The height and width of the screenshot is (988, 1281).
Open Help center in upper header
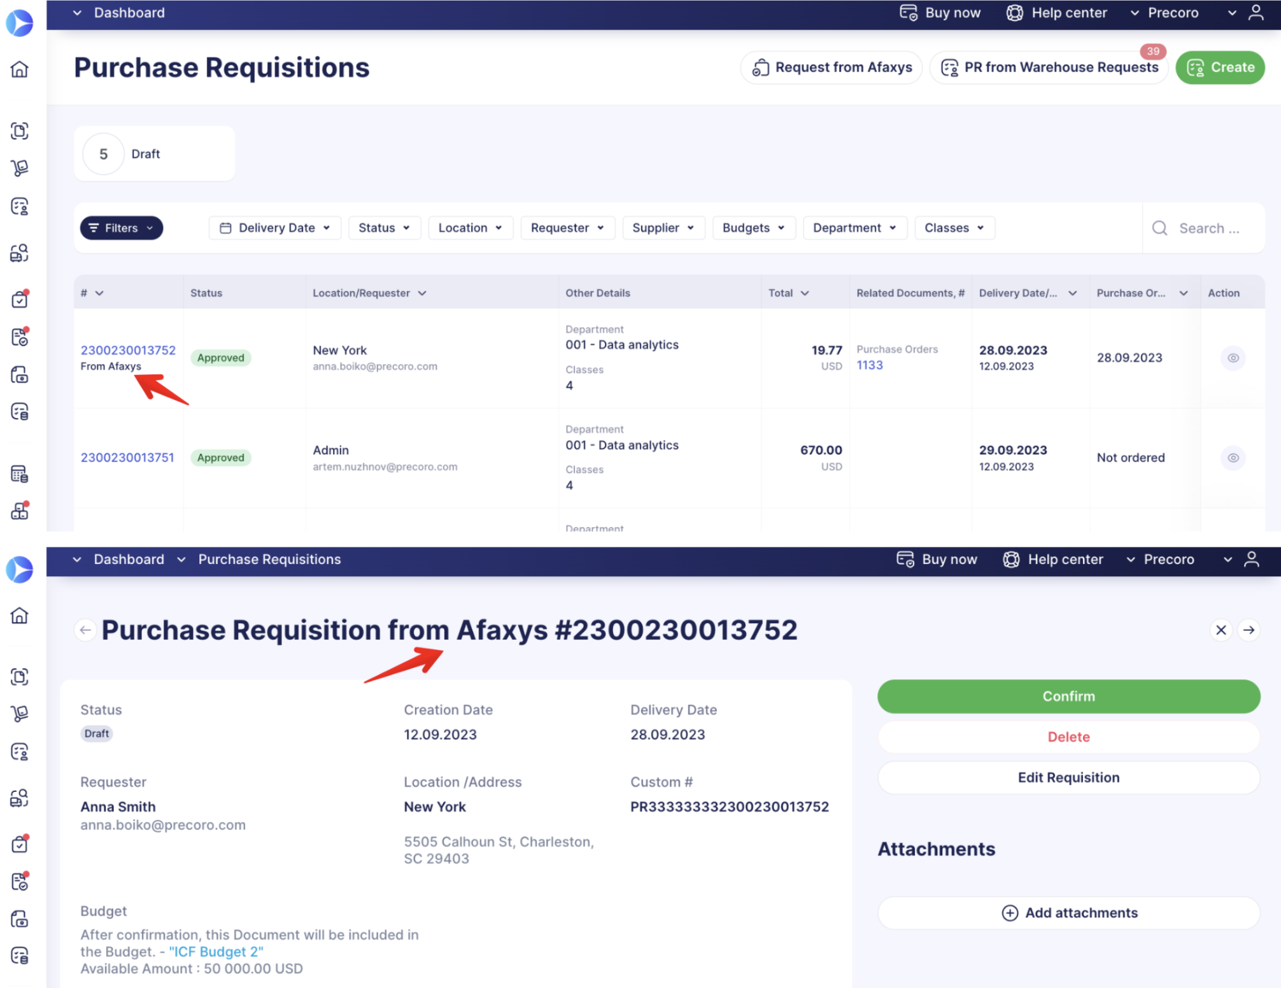tap(1056, 13)
